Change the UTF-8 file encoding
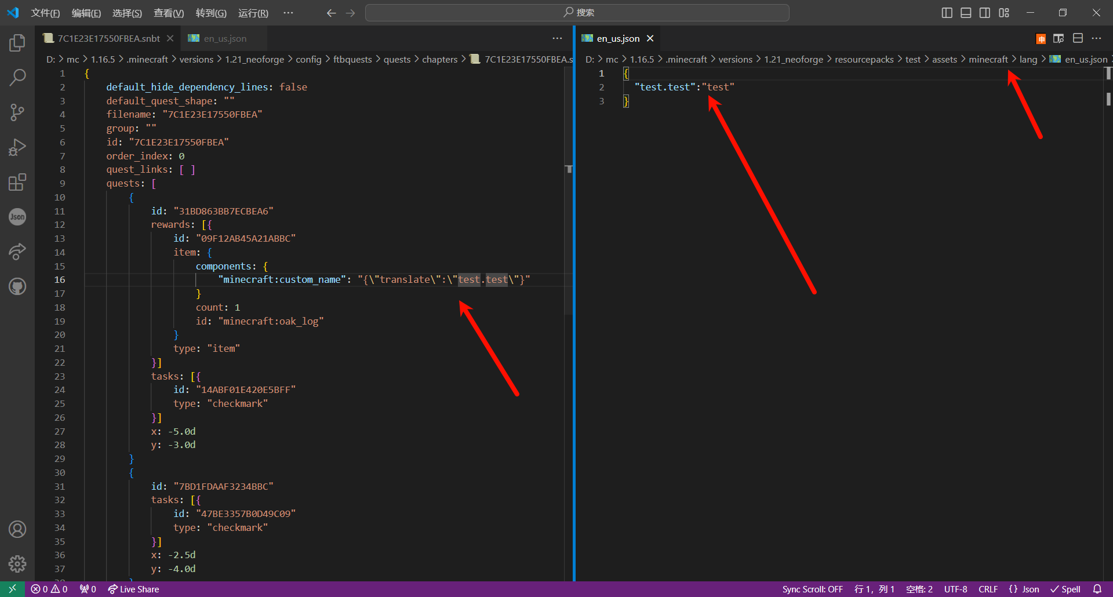The image size is (1113, 597). point(955,589)
